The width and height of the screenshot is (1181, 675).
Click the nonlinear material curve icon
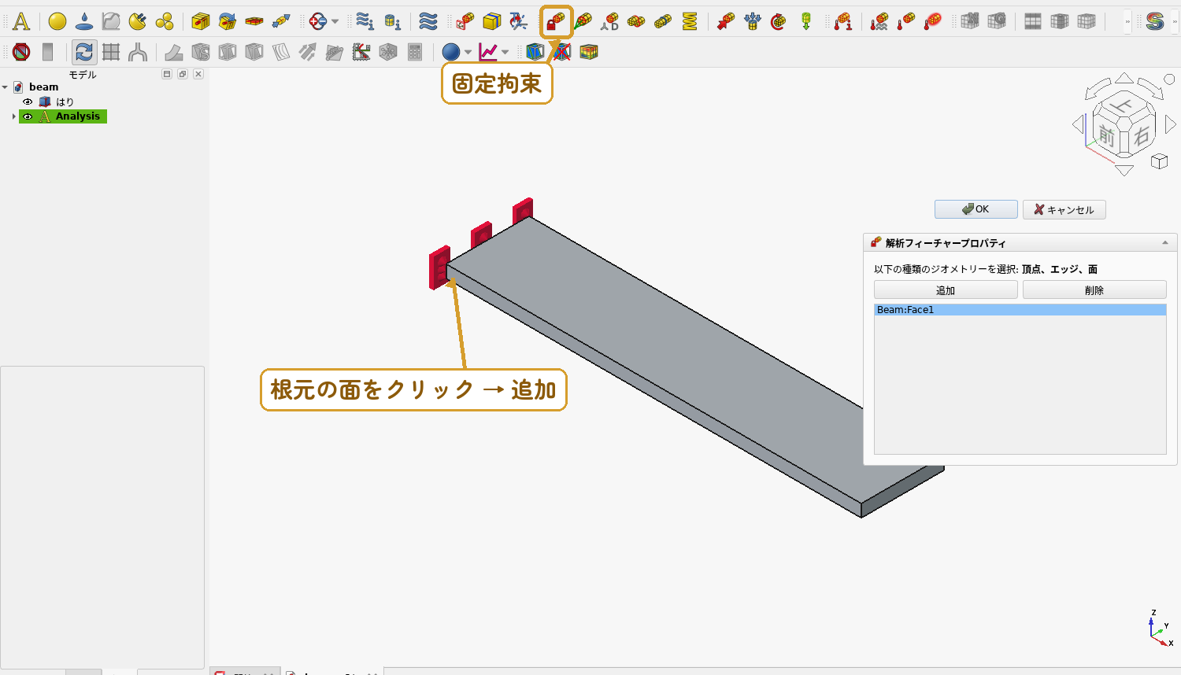(111, 21)
